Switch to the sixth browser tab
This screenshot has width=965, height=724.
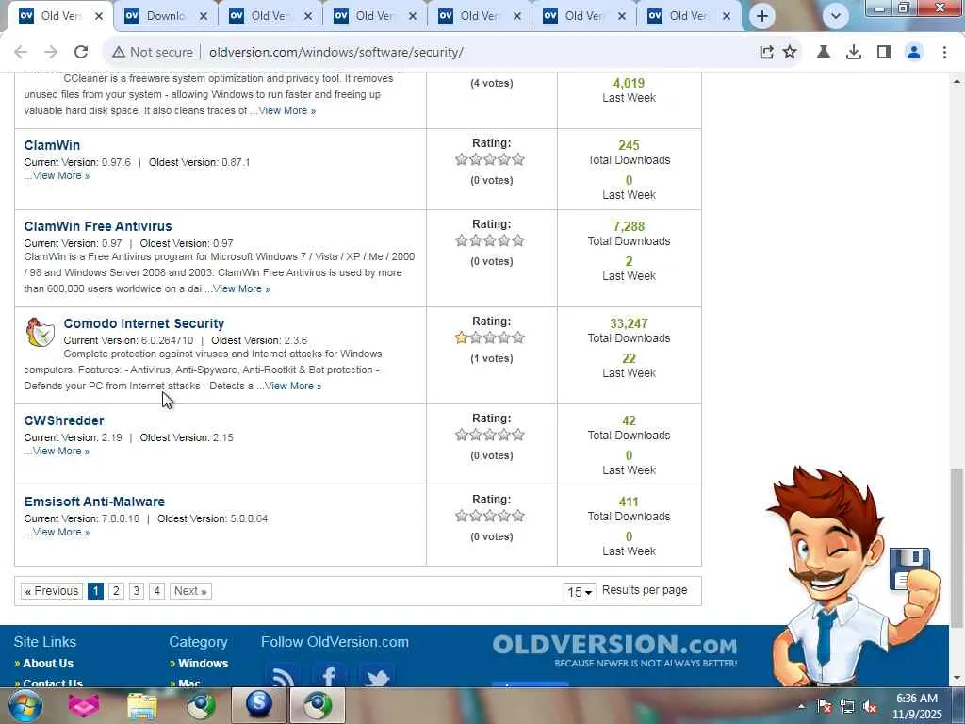click(584, 16)
